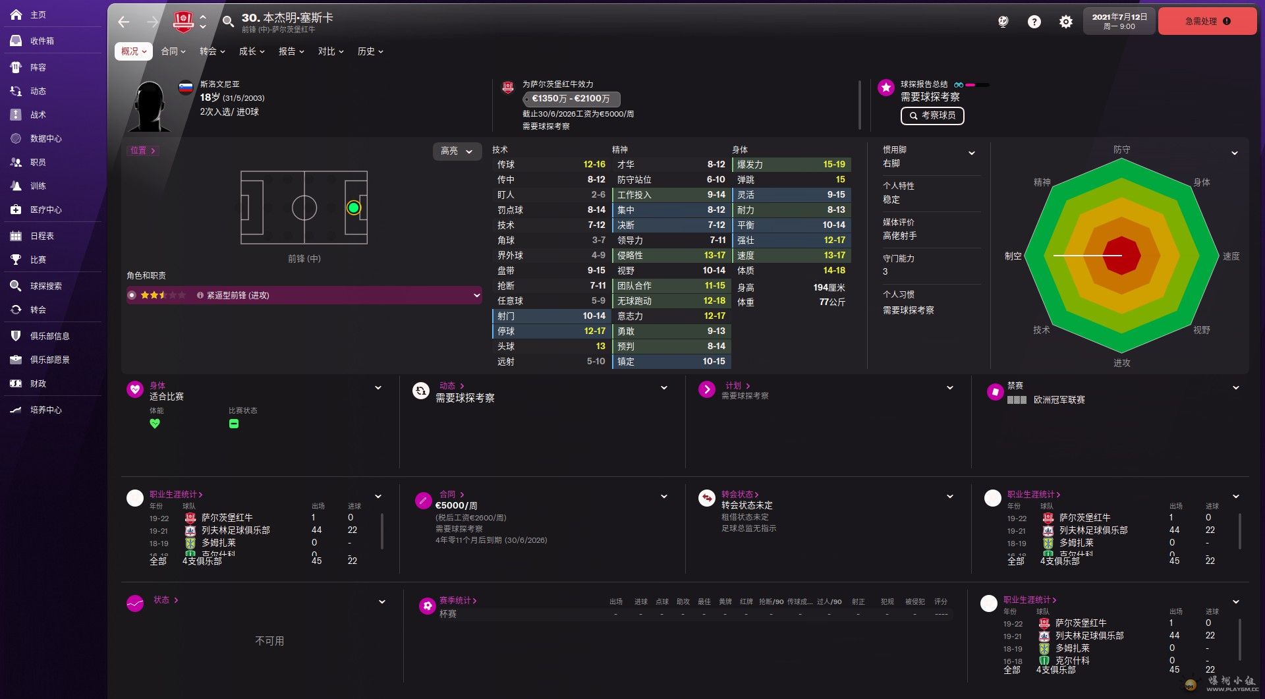Select the 紧逼型前锋 role radio button
The image size is (1265, 699).
click(x=132, y=295)
